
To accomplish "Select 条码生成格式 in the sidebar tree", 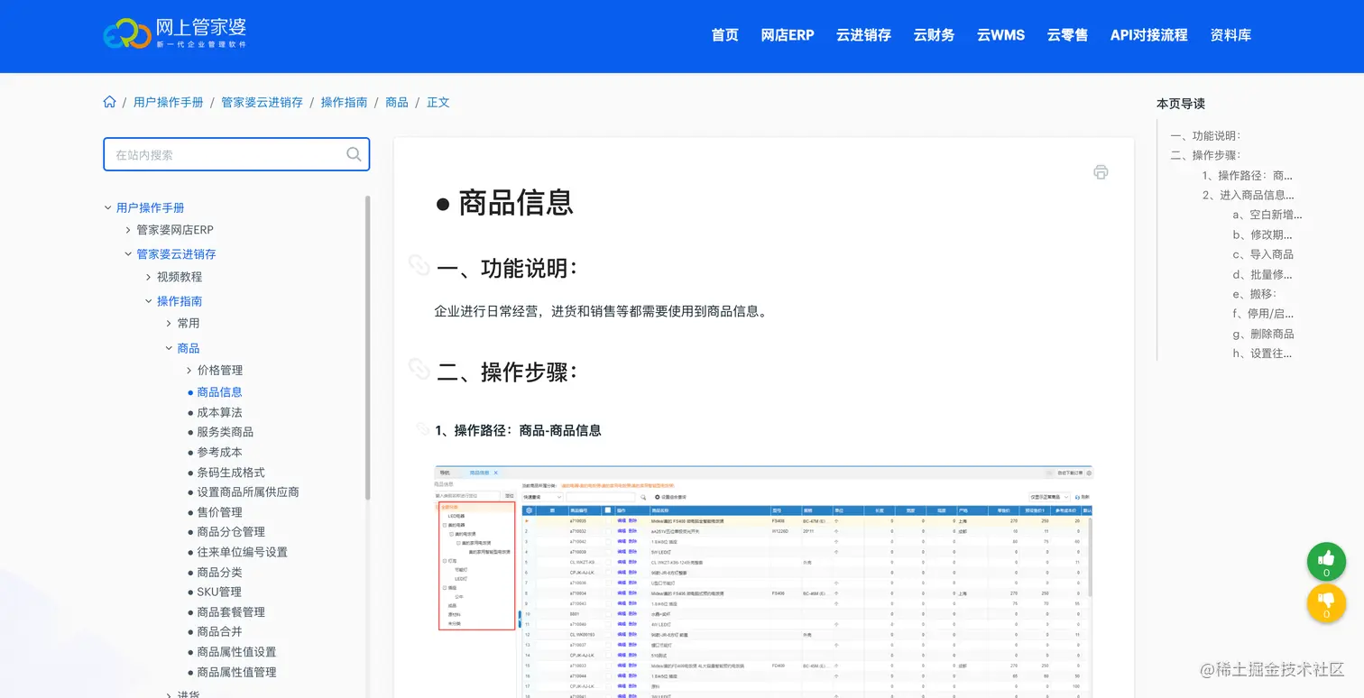I will (231, 473).
